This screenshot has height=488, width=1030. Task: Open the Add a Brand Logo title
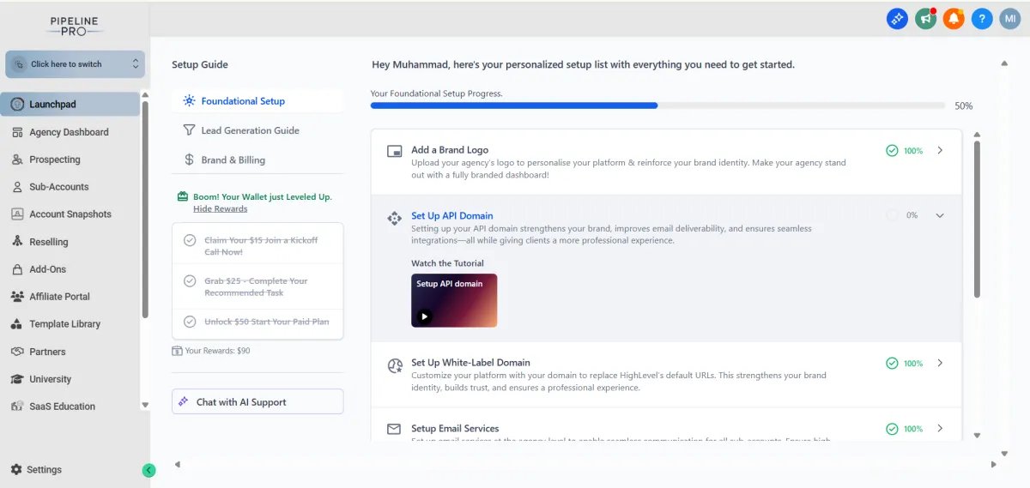tap(450, 150)
